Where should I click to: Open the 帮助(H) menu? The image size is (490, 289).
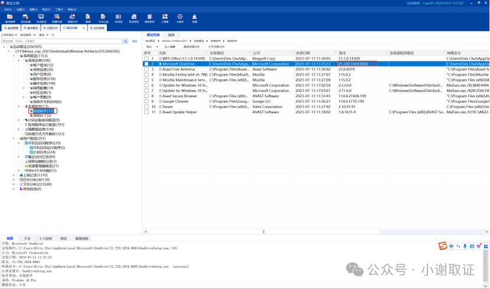click(72, 9)
